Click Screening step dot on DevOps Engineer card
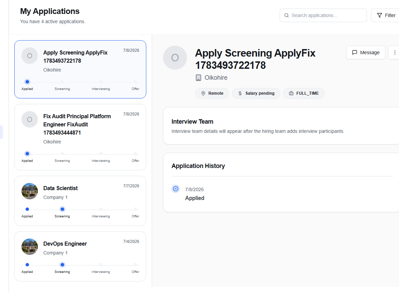 coord(62,265)
